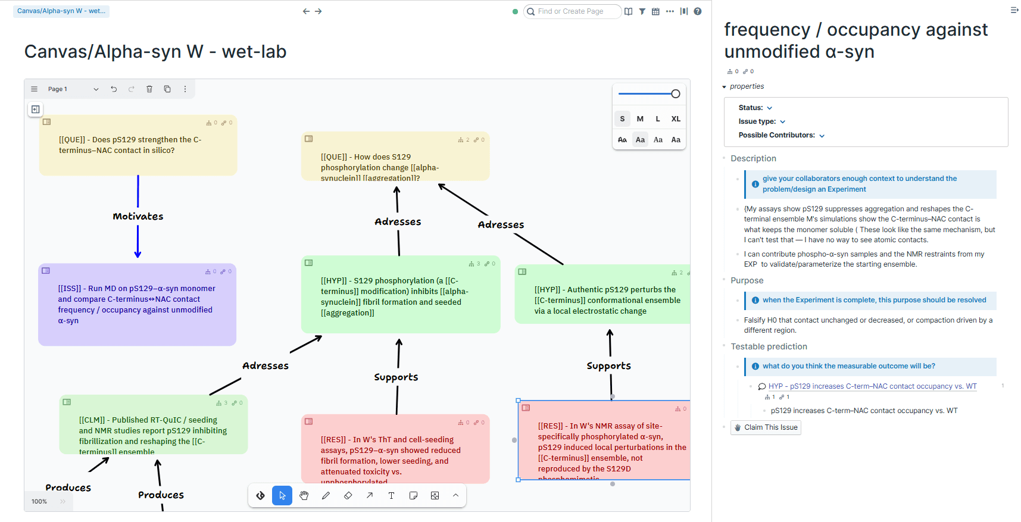Select the Draw pencil tool
Screen dimensions: 1021x522
coord(326,495)
